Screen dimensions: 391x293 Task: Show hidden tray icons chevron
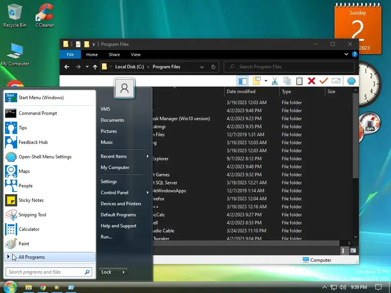tap(325, 287)
